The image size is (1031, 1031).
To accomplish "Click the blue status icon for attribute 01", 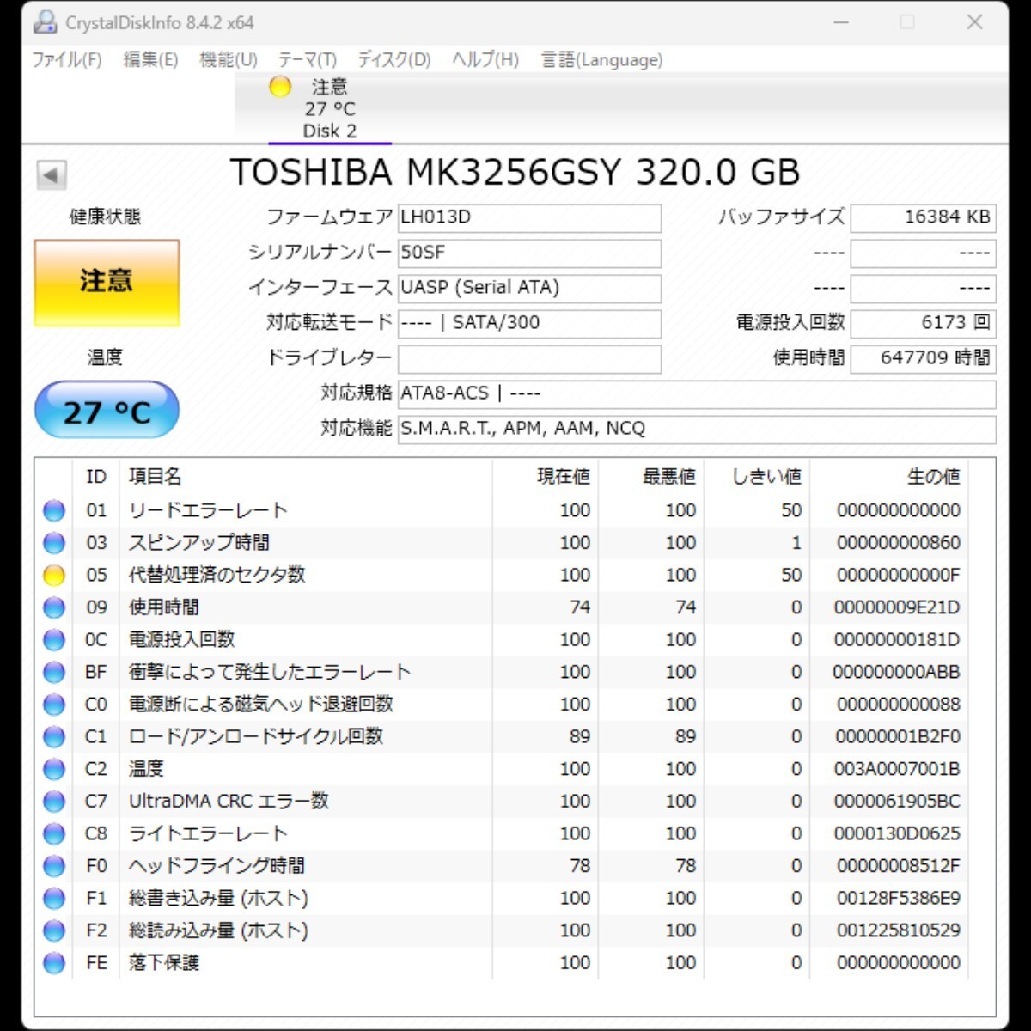I will tap(54, 511).
